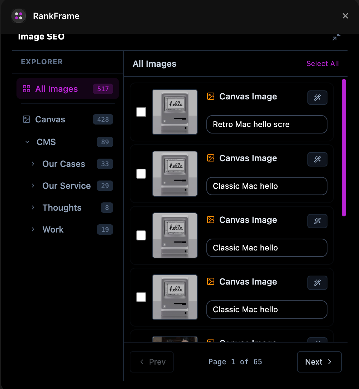Image resolution: width=359 pixels, height=389 pixels.
Task: Collapse the CMS folder chevron
Action: click(27, 142)
